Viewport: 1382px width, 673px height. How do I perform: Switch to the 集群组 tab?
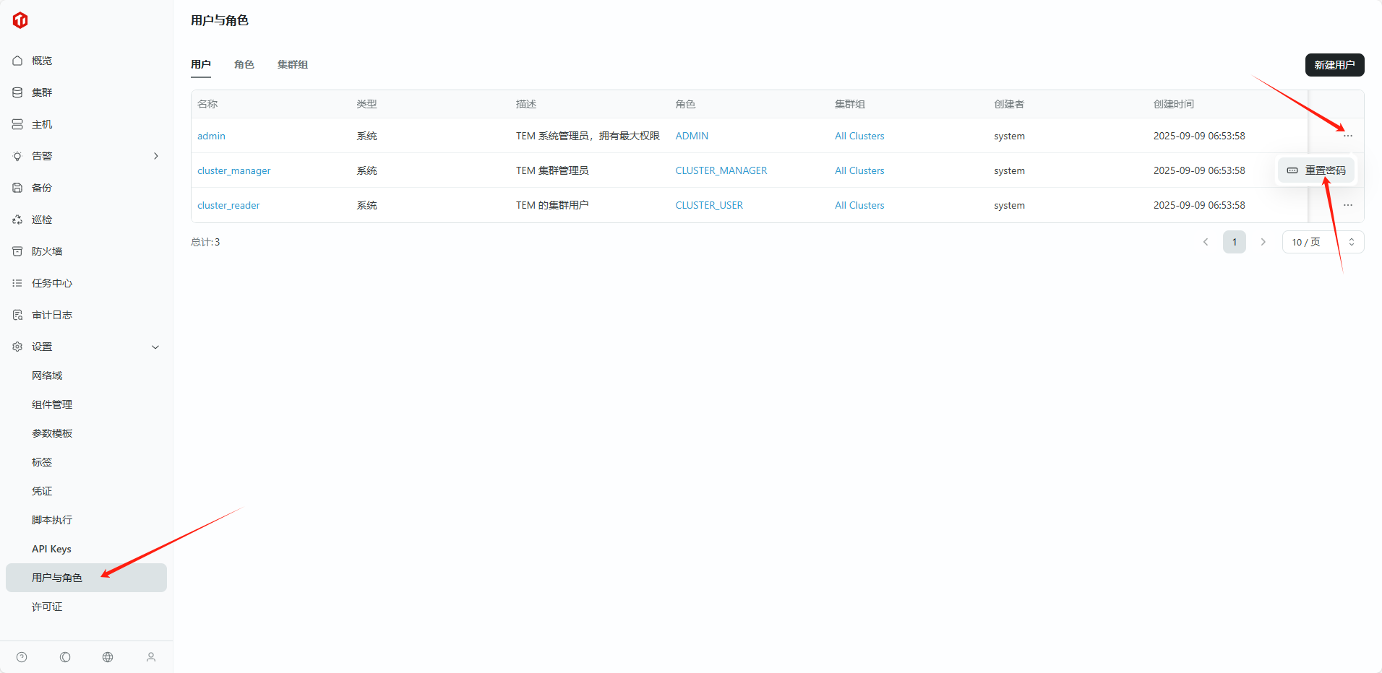(x=293, y=64)
